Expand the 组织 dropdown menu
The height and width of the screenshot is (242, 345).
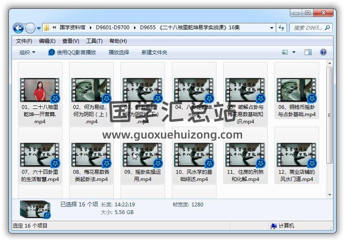pyautogui.click(x=28, y=52)
